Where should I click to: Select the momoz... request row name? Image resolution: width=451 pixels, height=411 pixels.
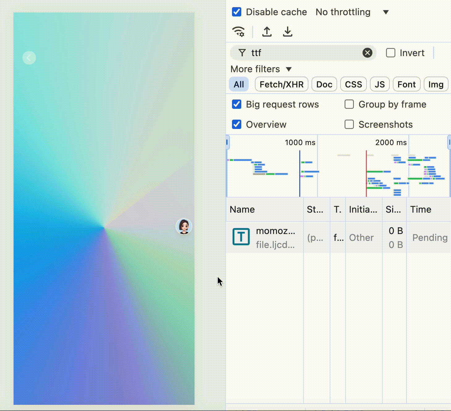coord(275,231)
